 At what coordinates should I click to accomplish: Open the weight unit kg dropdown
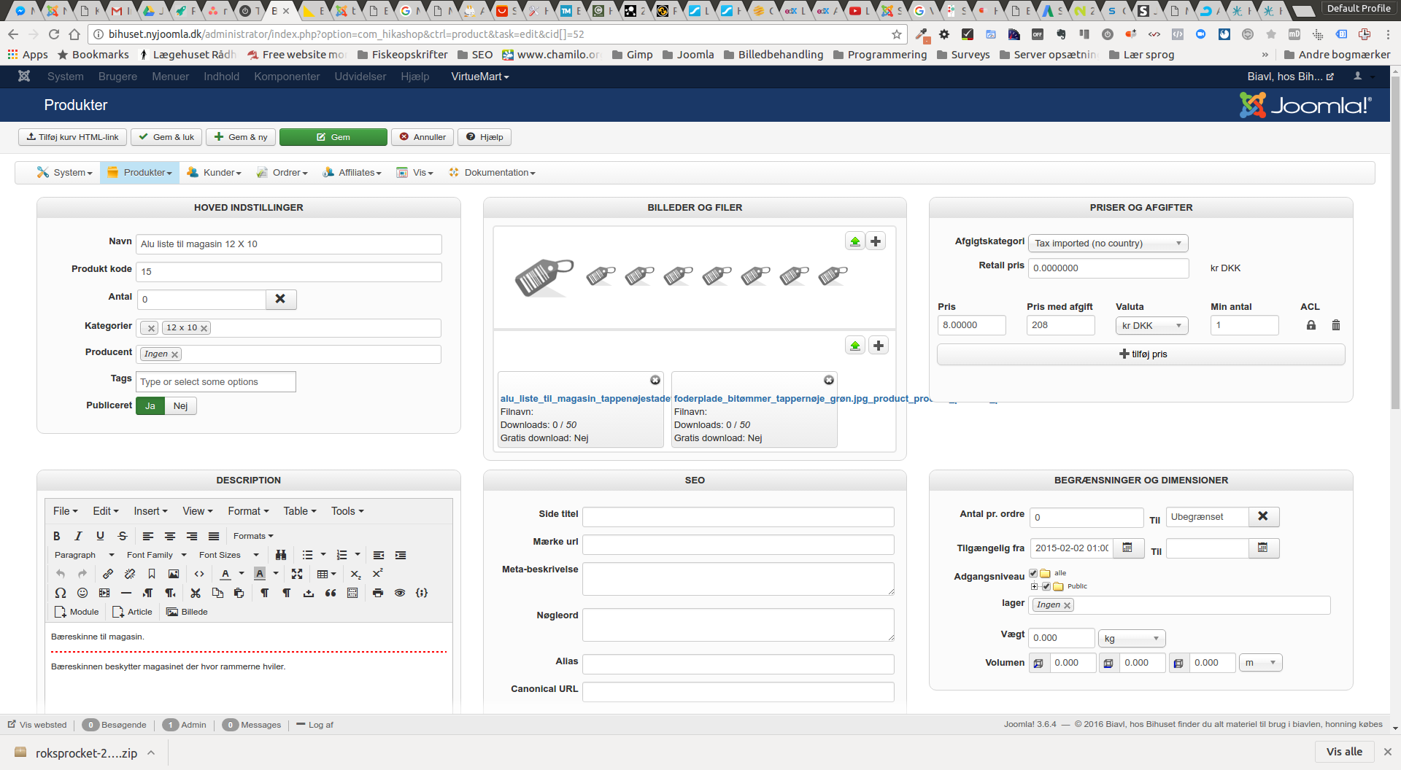click(x=1131, y=639)
